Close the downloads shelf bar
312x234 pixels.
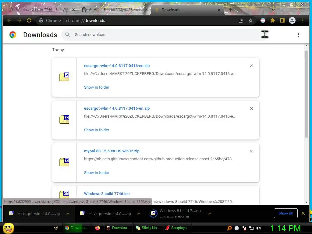(303, 213)
